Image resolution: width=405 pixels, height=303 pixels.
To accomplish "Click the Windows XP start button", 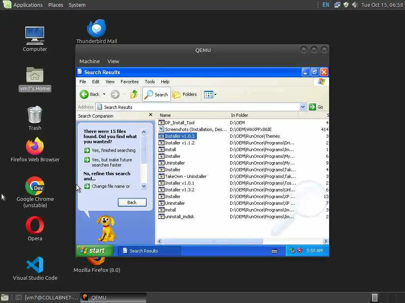I will point(95,251).
